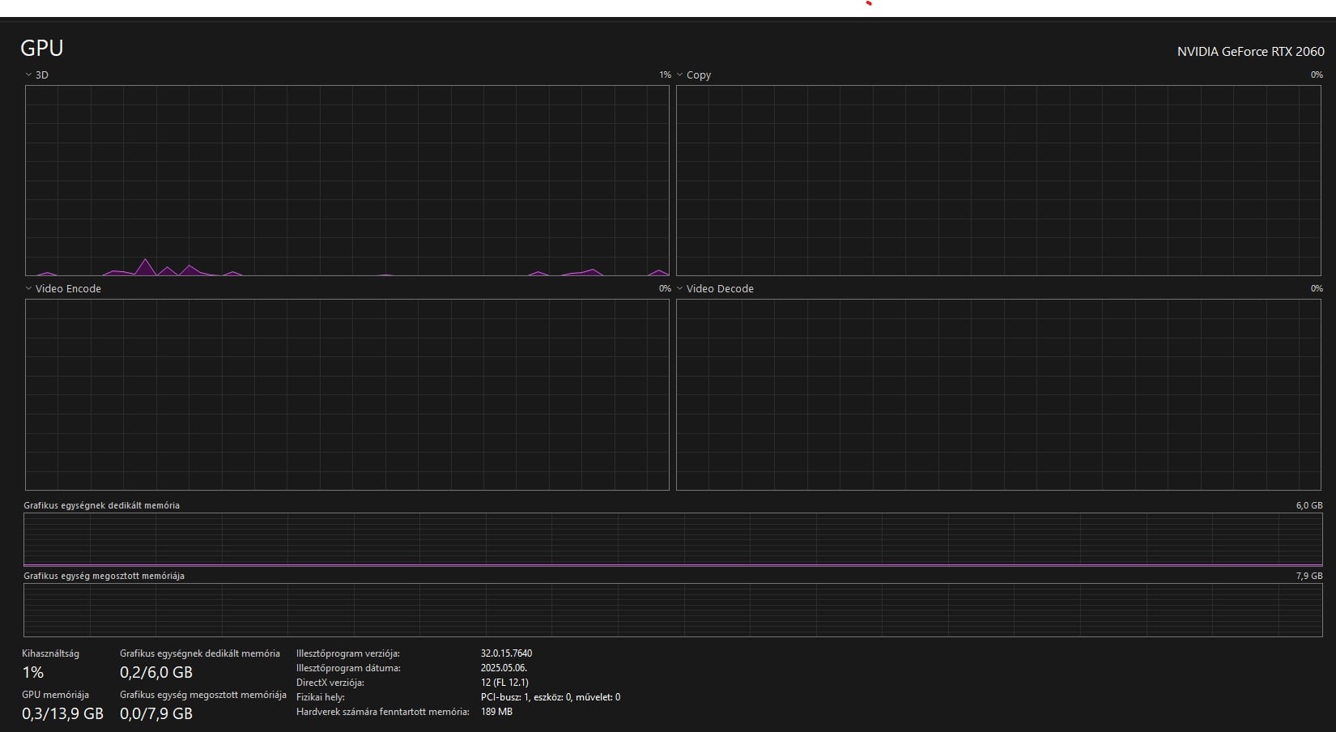Click the 0,2/6,0 GB dedicated memory value
Image resolution: width=1336 pixels, height=732 pixels.
tap(156, 672)
